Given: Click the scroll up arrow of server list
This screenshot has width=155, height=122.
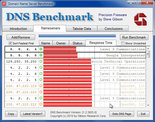Looking at the screenshot, I should [148, 48].
